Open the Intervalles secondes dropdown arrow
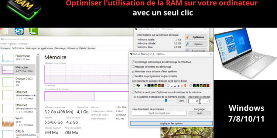The height and width of the screenshot is (138, 277). 208,101
